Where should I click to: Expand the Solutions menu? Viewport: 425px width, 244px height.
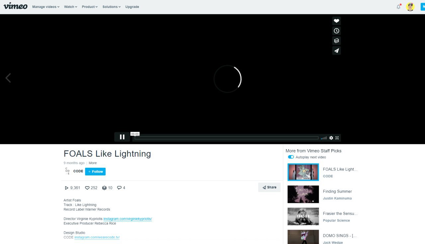pos(112,7)
